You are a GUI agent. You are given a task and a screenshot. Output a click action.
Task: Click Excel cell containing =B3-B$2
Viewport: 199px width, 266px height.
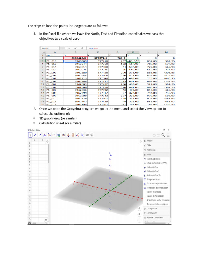[x=133, y=61]
